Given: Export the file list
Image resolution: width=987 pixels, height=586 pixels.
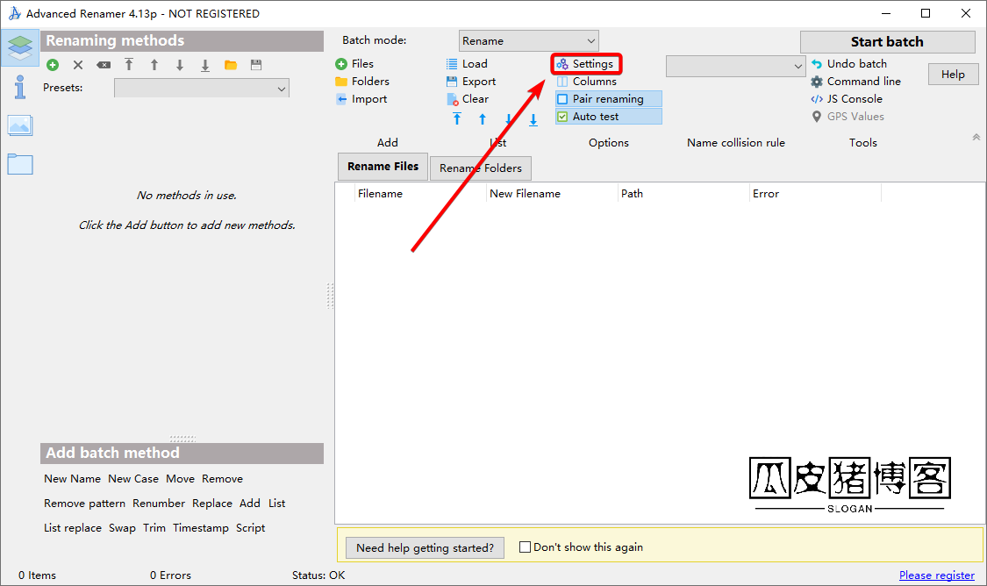Looking at the screenshot, I should click(471, 82).
